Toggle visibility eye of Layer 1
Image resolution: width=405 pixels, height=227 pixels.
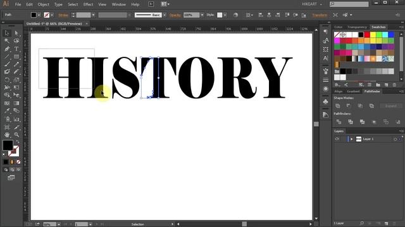tap(337, 139)
